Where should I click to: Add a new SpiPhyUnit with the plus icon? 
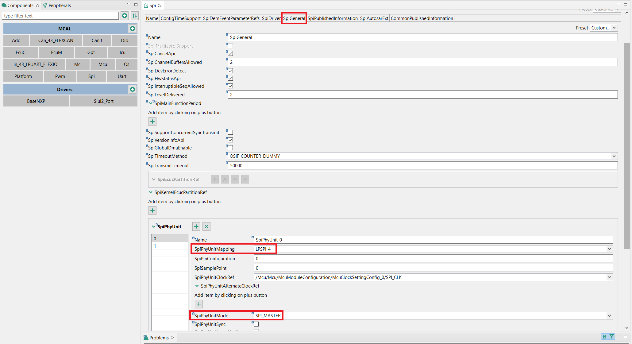[196, 226]
